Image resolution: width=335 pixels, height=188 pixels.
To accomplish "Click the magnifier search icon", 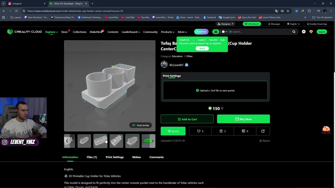I will [x=294, y=32].
